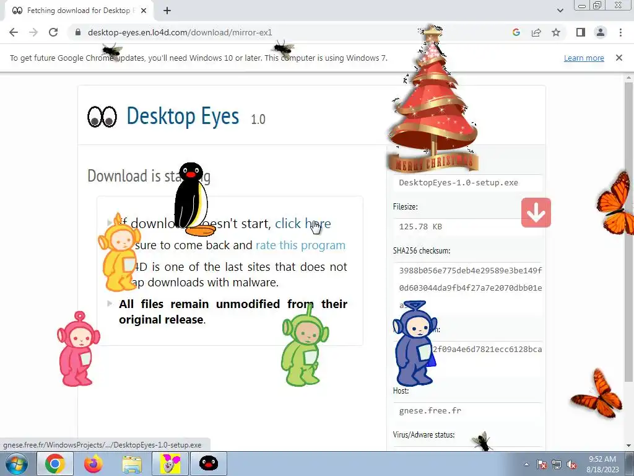Open the tab search chevron
The image size is (634, 476).
(560, 11)
